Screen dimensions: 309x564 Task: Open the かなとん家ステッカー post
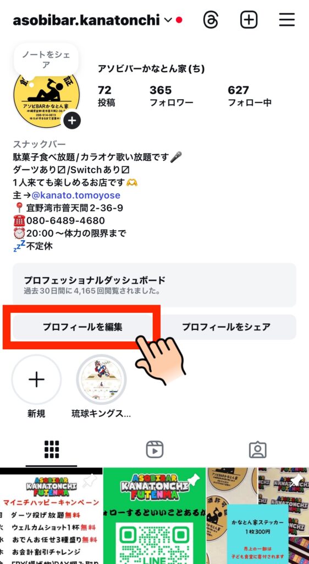pos(258,516)
